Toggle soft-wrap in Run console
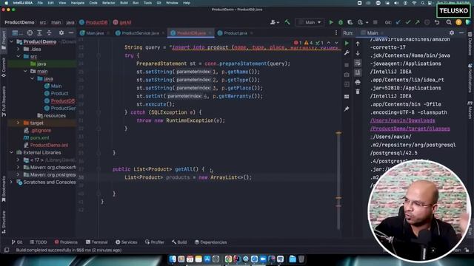Viewport: 474px width, 266px height. click(358, 63)
